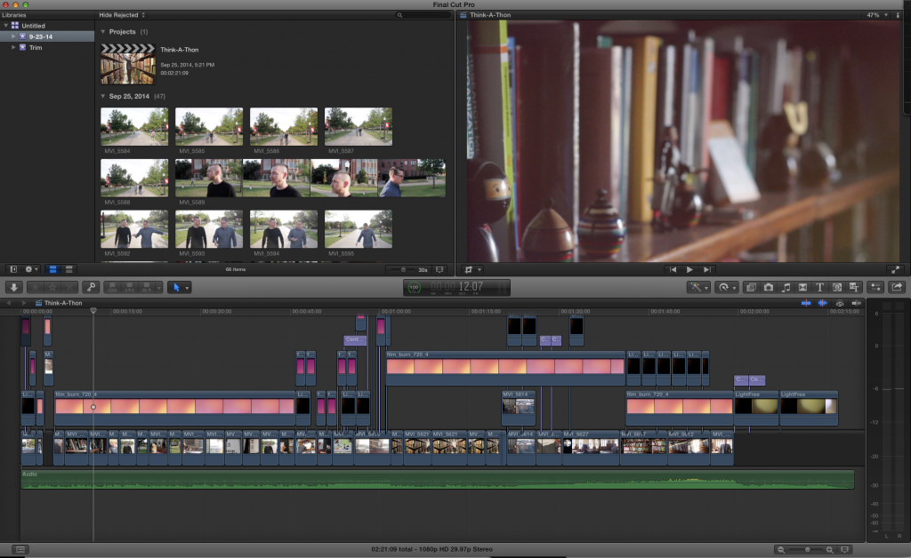Open the Enhancements magic wand menu
The height and width of the screenshot is (558, 911).
pyautogui.click(x=697, y=287)
